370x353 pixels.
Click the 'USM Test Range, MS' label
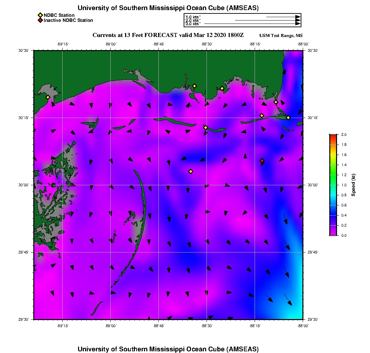281,36
